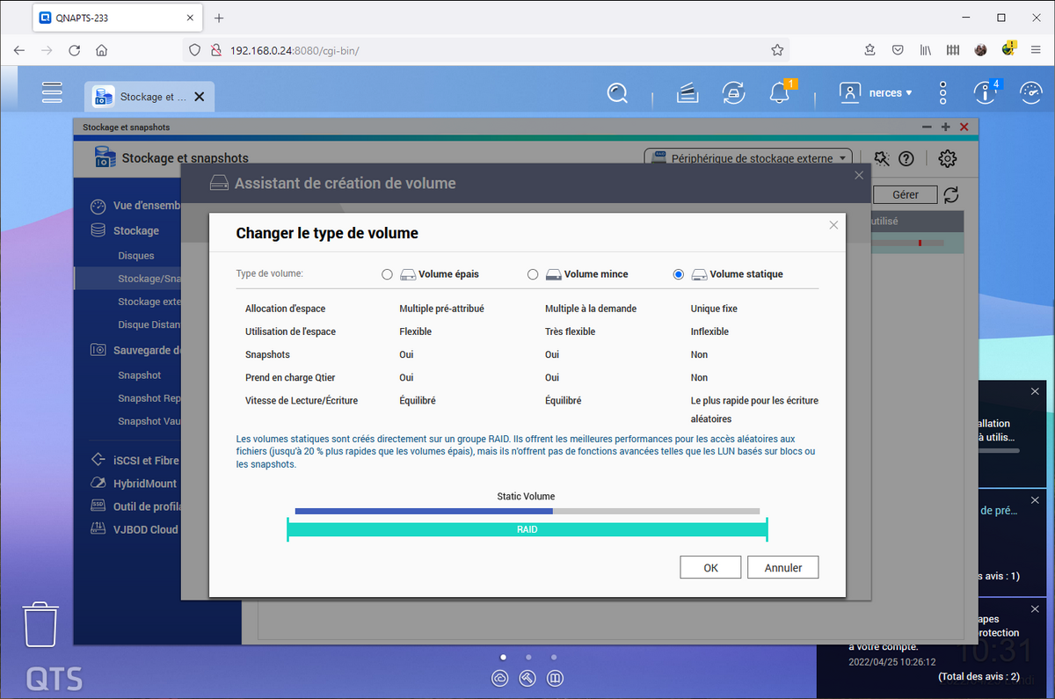Open the help question mark icon
Image resolution: width=1055 pixels, height=699 pixels.
[x=906, y=158]
